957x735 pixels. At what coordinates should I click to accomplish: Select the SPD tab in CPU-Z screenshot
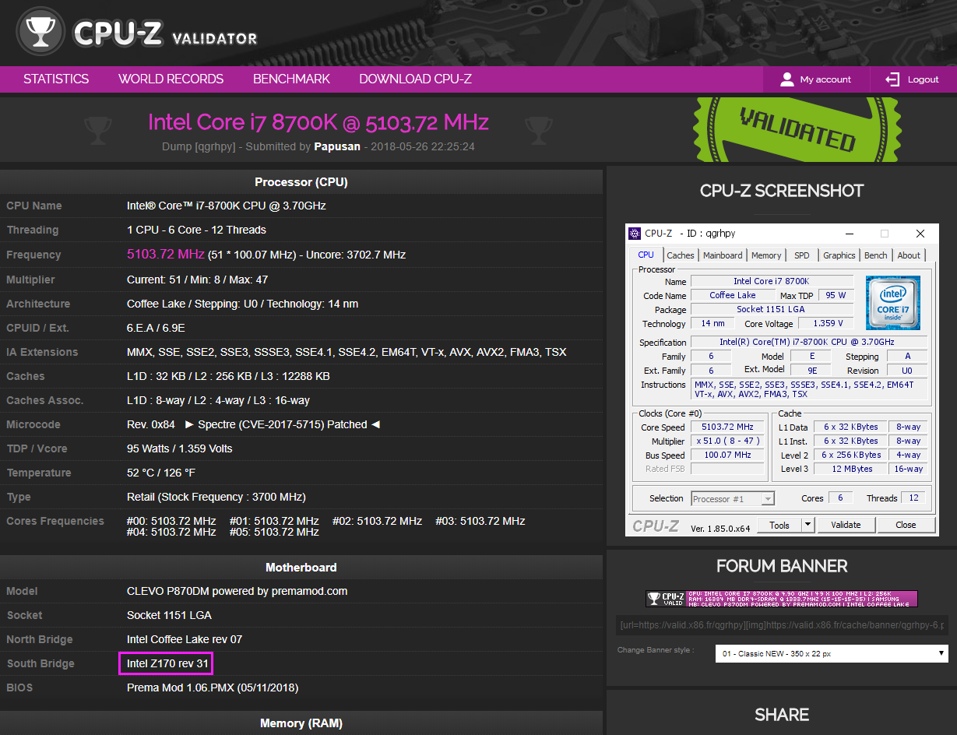tap(801, 255)
